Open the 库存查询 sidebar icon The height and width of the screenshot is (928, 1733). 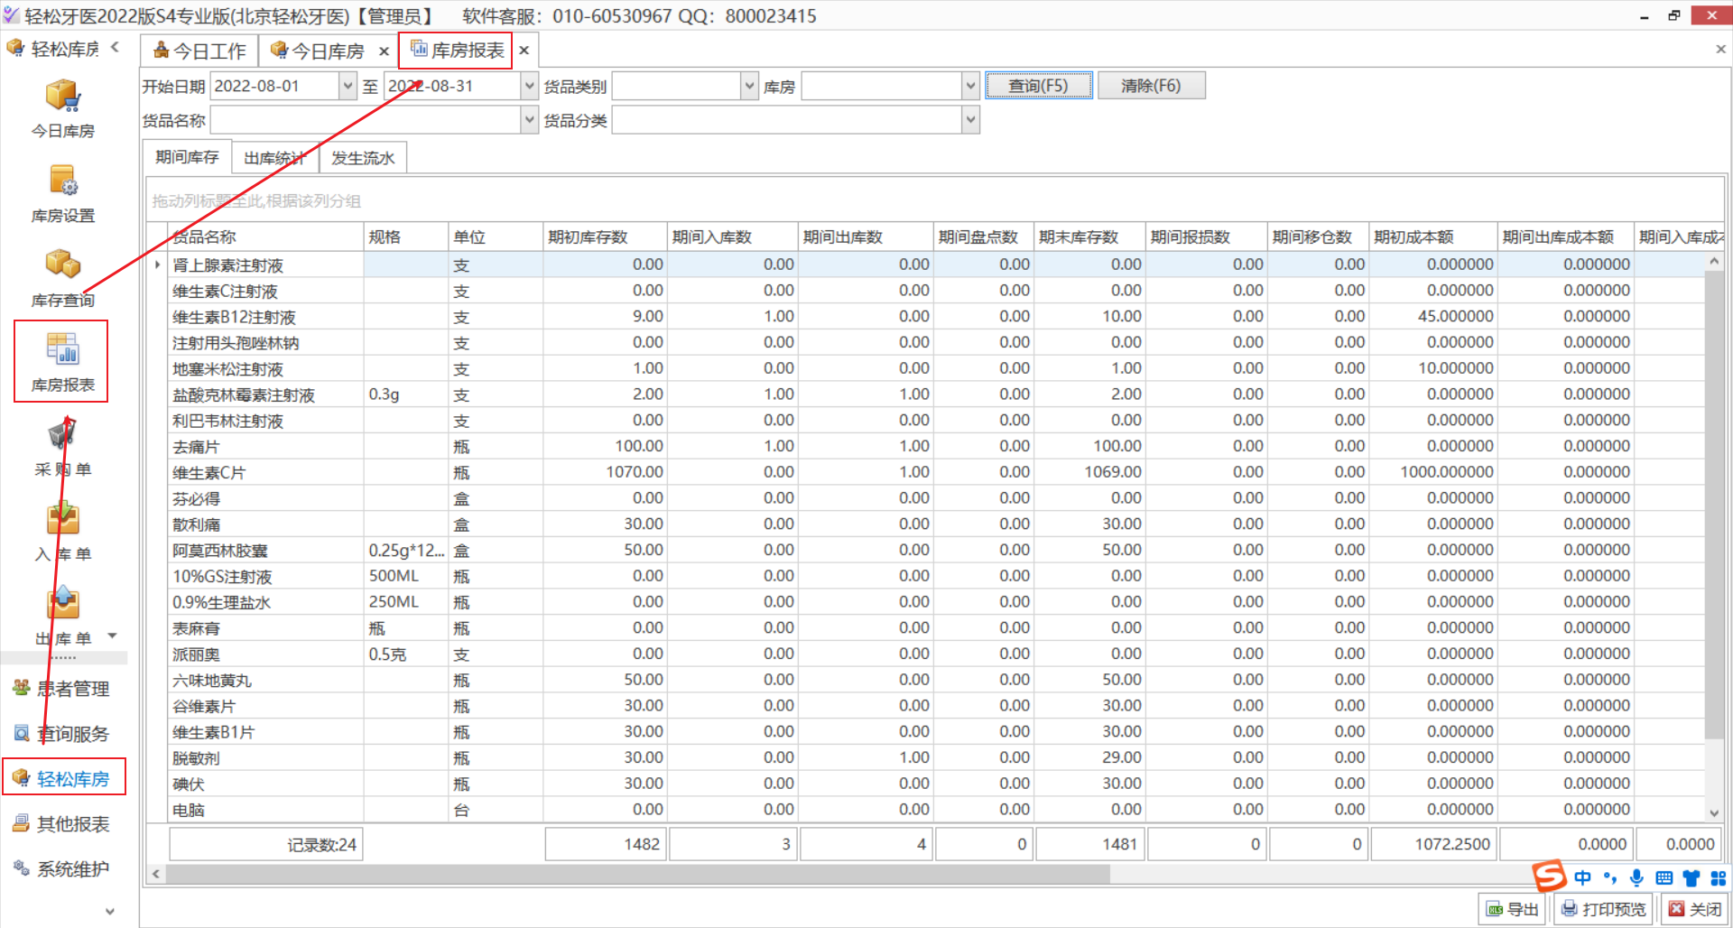63,278
